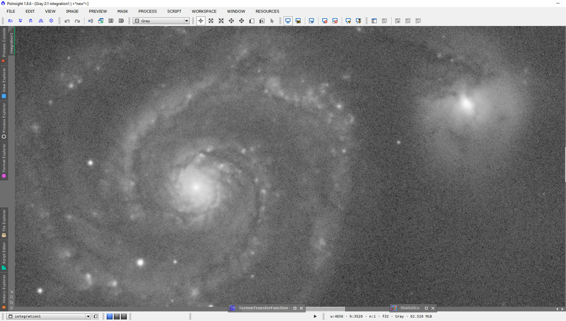Screen dimensions: 566x321
Task: Click the document page icon in toolbar
Action: point(252,21)
